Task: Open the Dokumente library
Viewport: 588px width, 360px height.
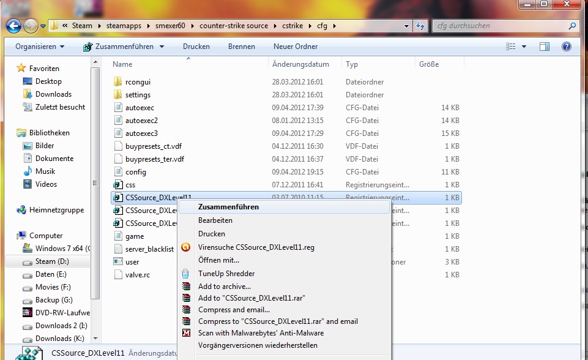Action: (x=54, y=159)
